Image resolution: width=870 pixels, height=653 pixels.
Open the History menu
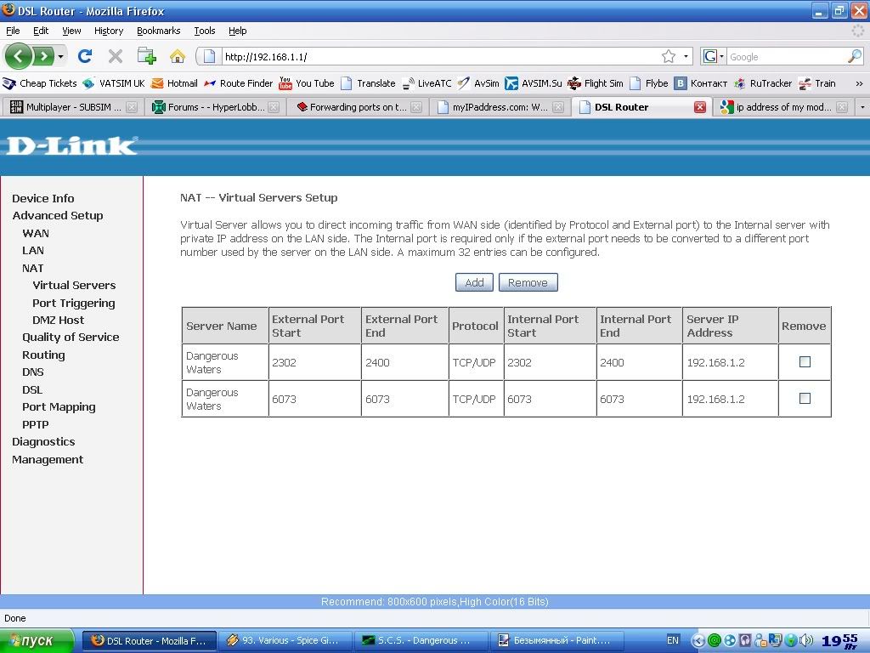tap(109, 31)
